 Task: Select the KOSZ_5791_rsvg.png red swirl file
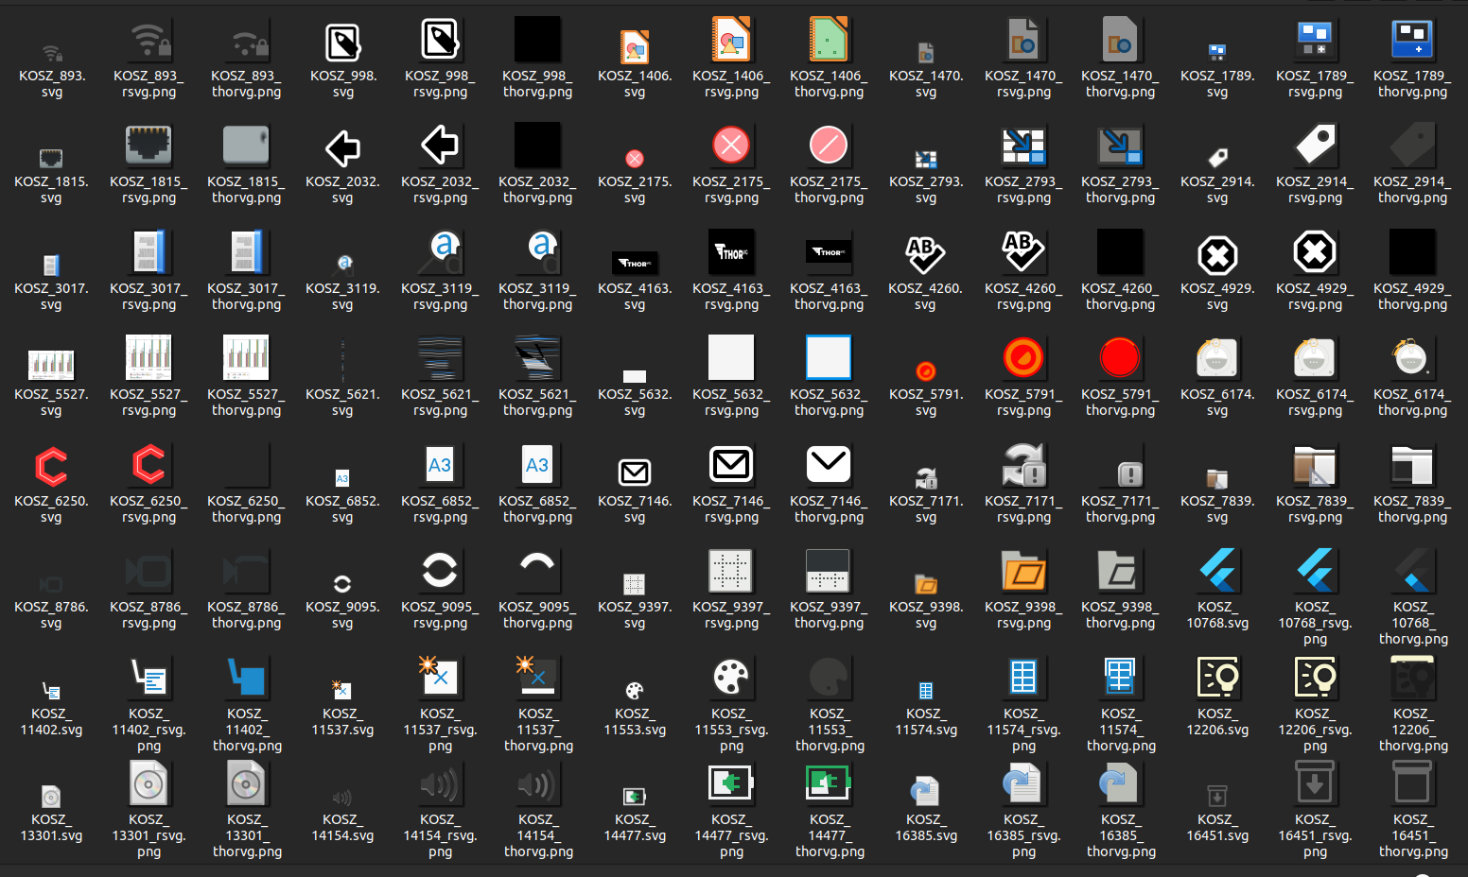click(x=1023, y=358)
